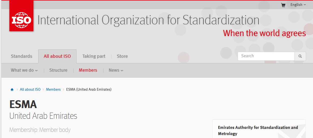The width and height of the screenshot is (313, 138).
Task: Select the All about ISO tab
Action: [x=57, y=56]
